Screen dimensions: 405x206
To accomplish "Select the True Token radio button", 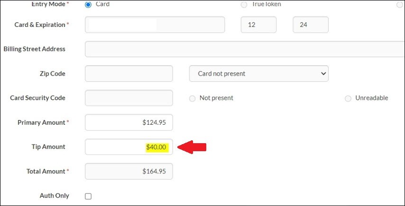I will [x=244, y=5].
